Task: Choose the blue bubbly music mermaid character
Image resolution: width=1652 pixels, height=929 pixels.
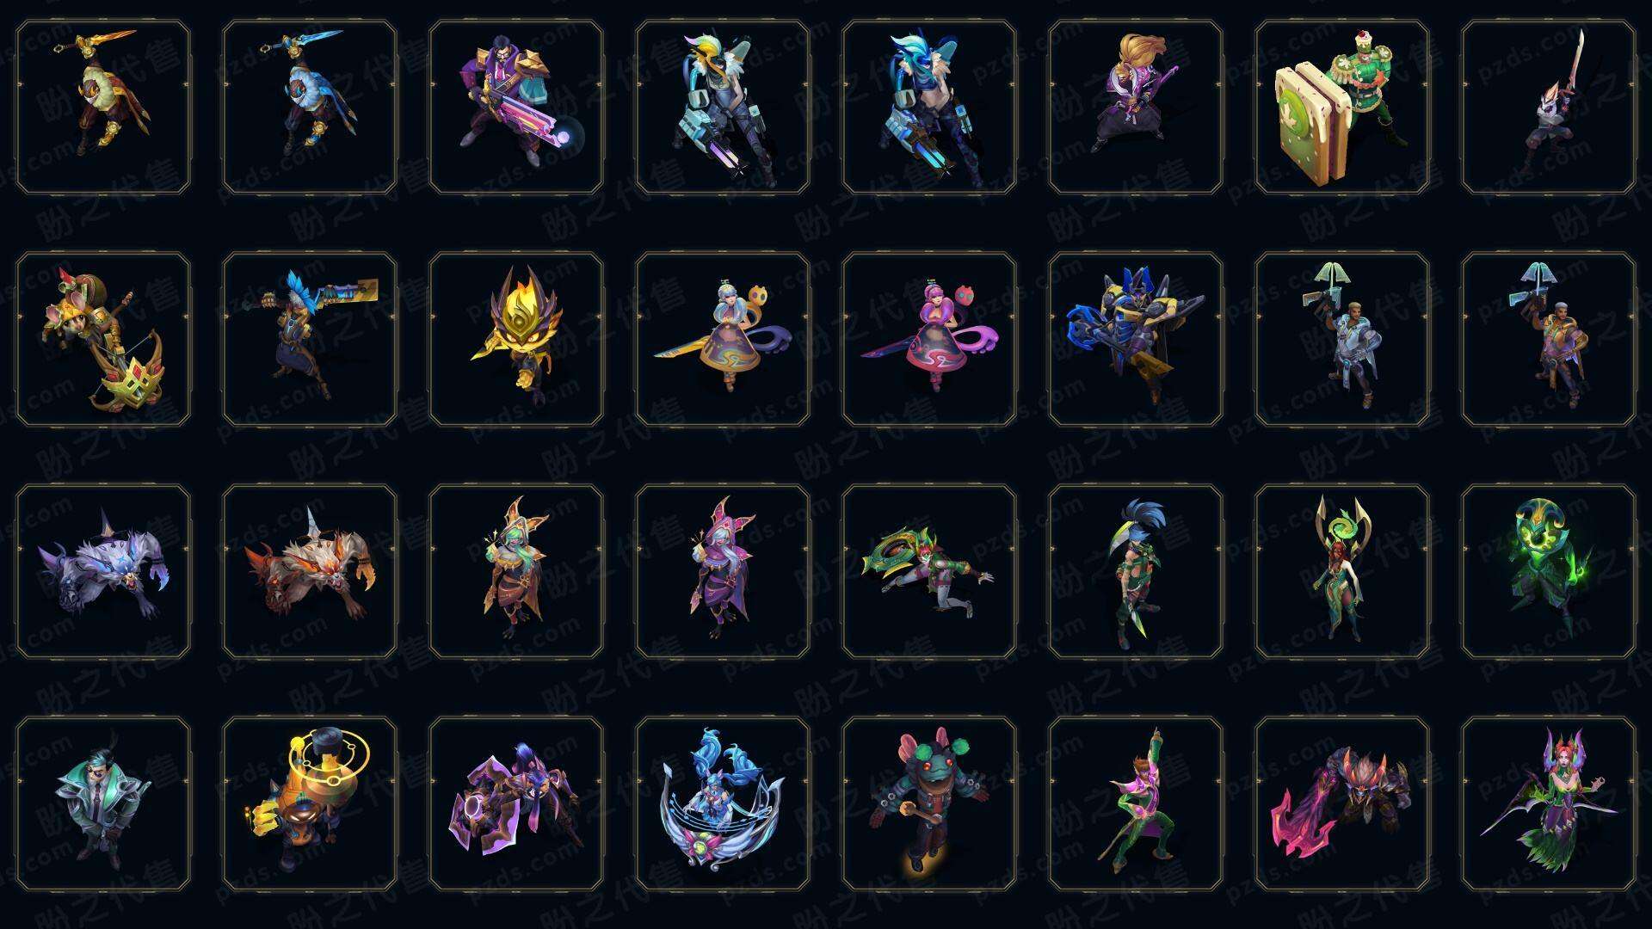Action: point(723,803)
